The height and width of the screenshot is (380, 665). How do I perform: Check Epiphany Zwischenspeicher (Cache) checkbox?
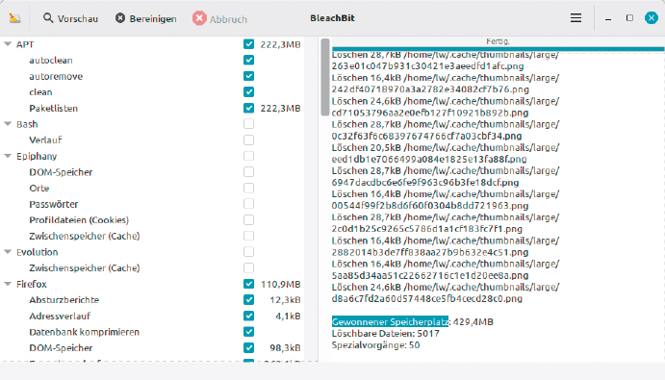pos(249,236)
